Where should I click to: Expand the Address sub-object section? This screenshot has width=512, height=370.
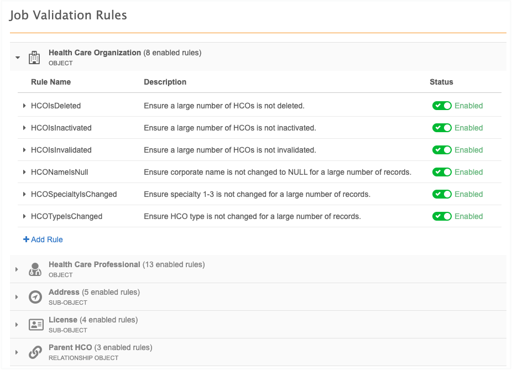point(17,297)
